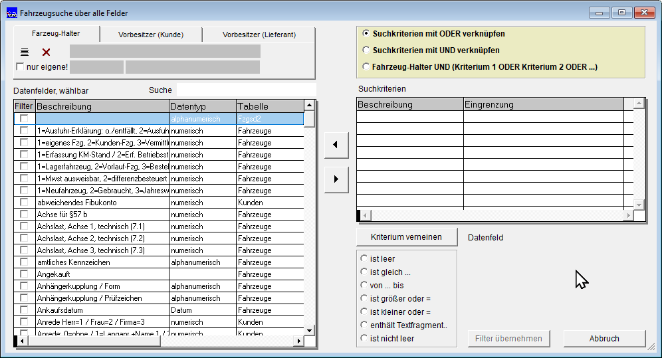Screen dimensions: 662x358
Task: Click the application icon in title bar
Action: pos(11,13)
